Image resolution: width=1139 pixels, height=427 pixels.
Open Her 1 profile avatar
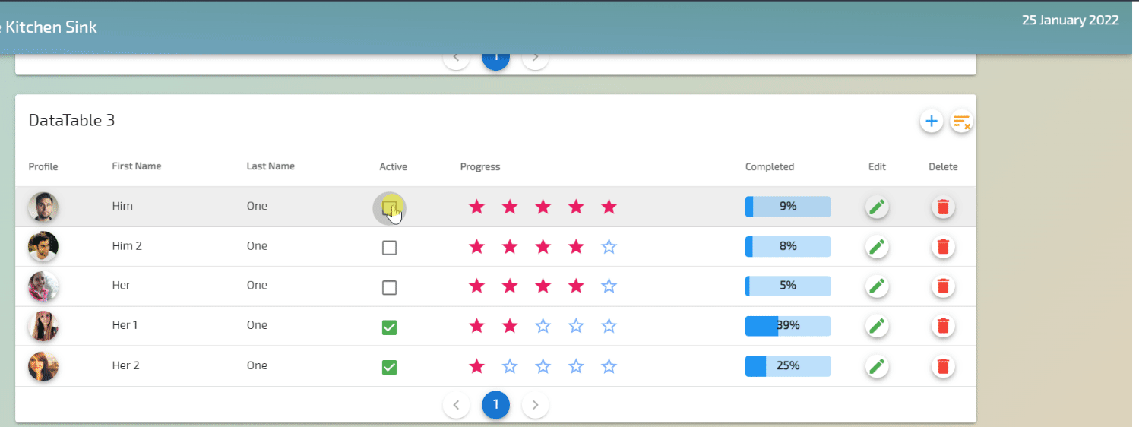tap(43, 326)
